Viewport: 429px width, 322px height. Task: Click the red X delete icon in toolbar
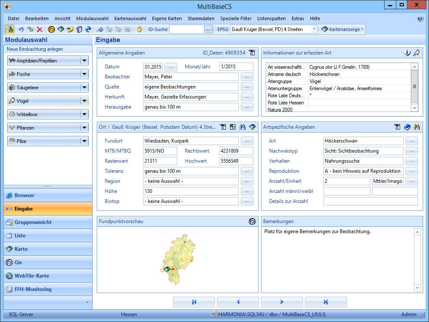click(x=39, y=29)
